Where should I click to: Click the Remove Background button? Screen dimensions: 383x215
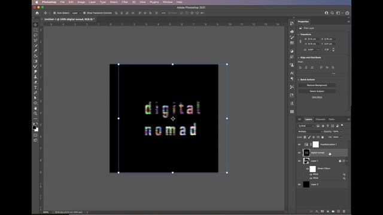(x=317, y=85)
